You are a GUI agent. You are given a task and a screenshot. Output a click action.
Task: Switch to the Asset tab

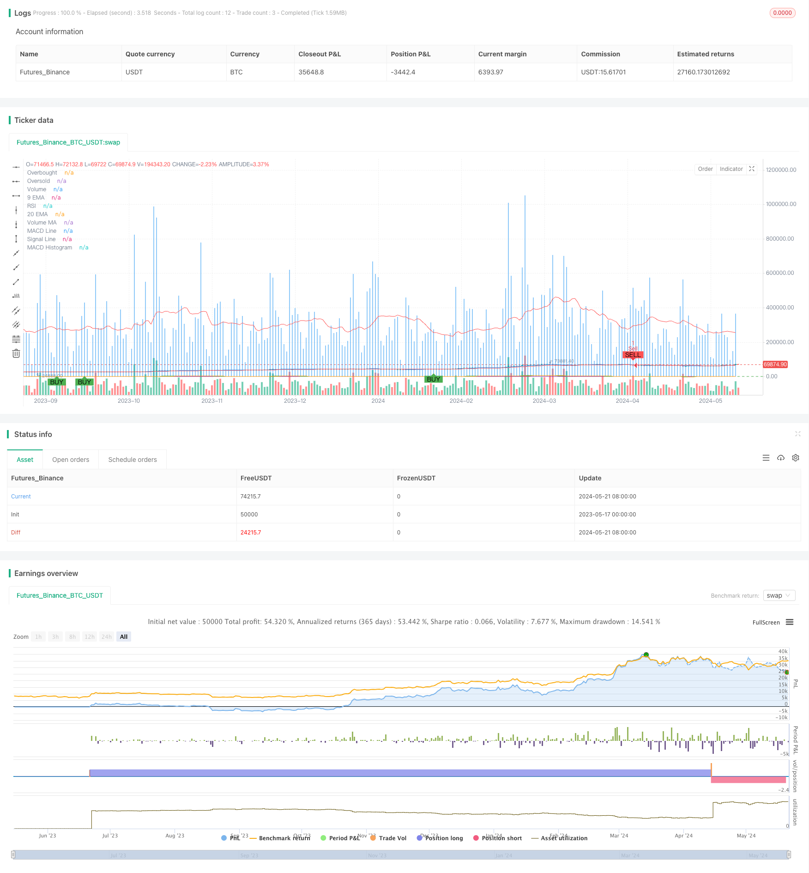[25, 460]
